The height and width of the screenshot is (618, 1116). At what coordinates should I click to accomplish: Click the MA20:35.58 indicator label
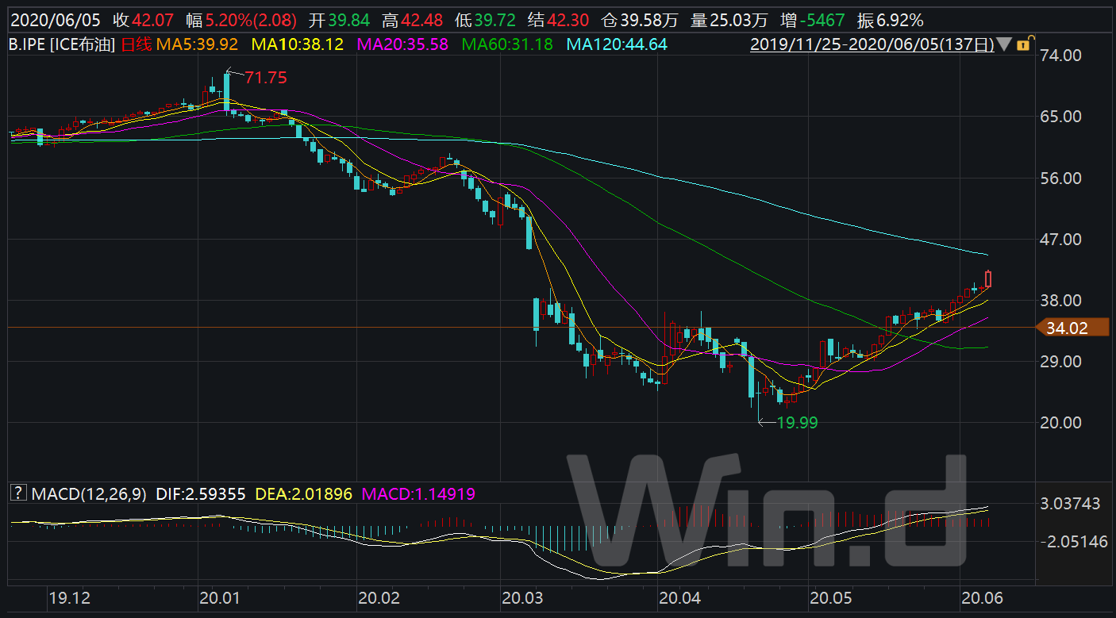tap(404, 45)
